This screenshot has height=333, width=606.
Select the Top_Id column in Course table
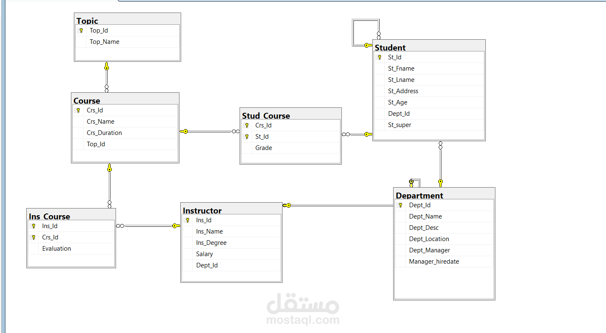pyautogui.click(x=125, y=144)
